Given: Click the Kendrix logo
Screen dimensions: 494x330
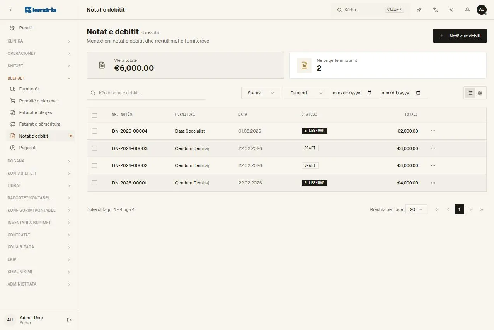Looking at the screenshot, I should click(x=41, y=10).
